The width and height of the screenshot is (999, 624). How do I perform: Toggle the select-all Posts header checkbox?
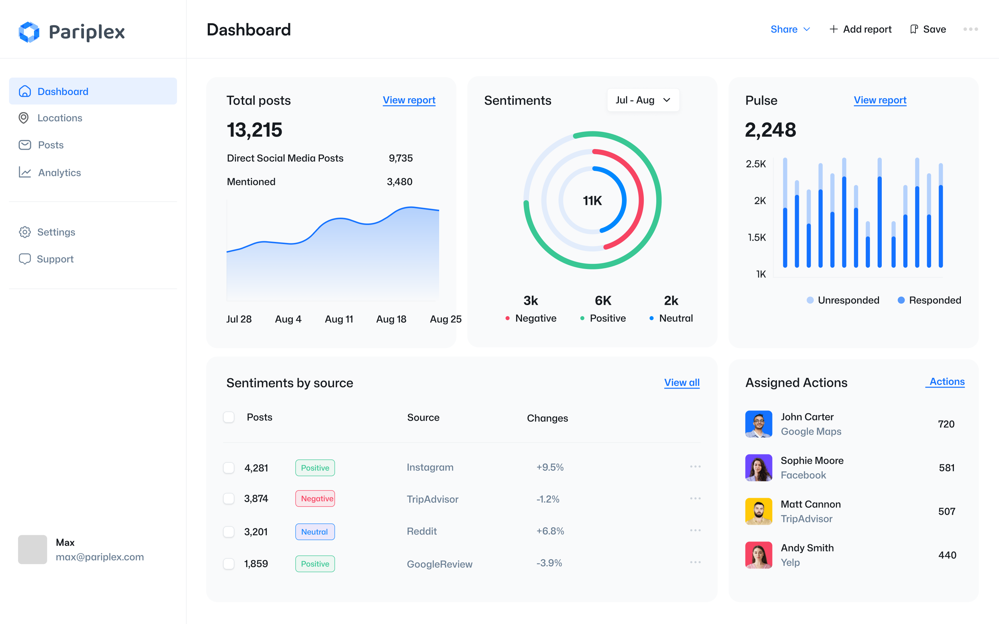coord(229,417)
